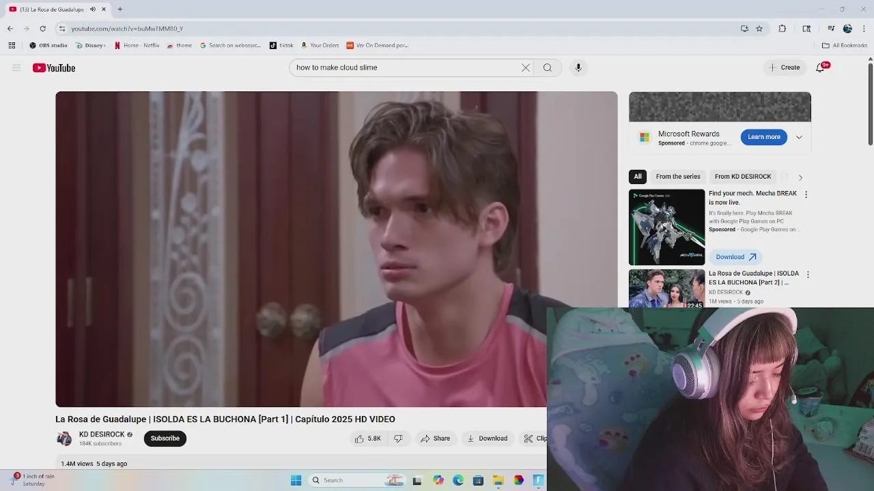Show more filter chips with the right arrow
The width and height of the screenshot is (874, 491).
click(x=800, y=177)
